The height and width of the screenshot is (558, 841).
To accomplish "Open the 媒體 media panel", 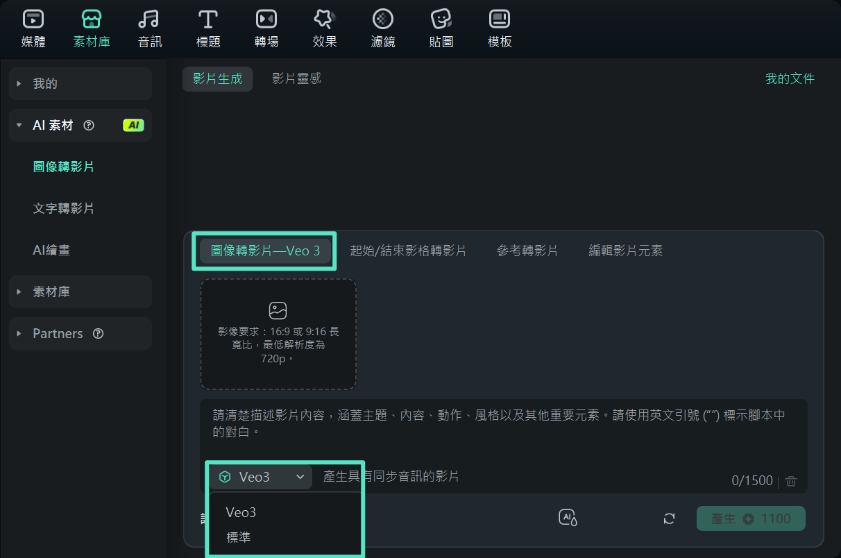I will coord(32,28).
